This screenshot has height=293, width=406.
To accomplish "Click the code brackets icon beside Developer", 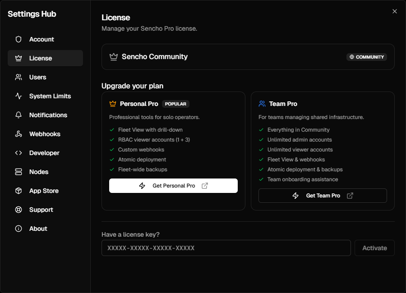I will 18,153.
